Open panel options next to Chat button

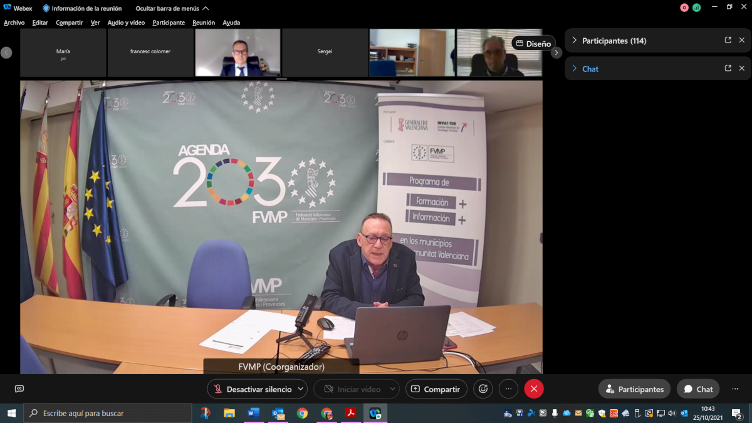tap(735, 389)
